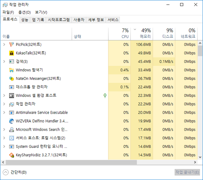Expand the PicPick(32비트) process group
Viewport: 203px width, 180px height.
coord(4,45)
